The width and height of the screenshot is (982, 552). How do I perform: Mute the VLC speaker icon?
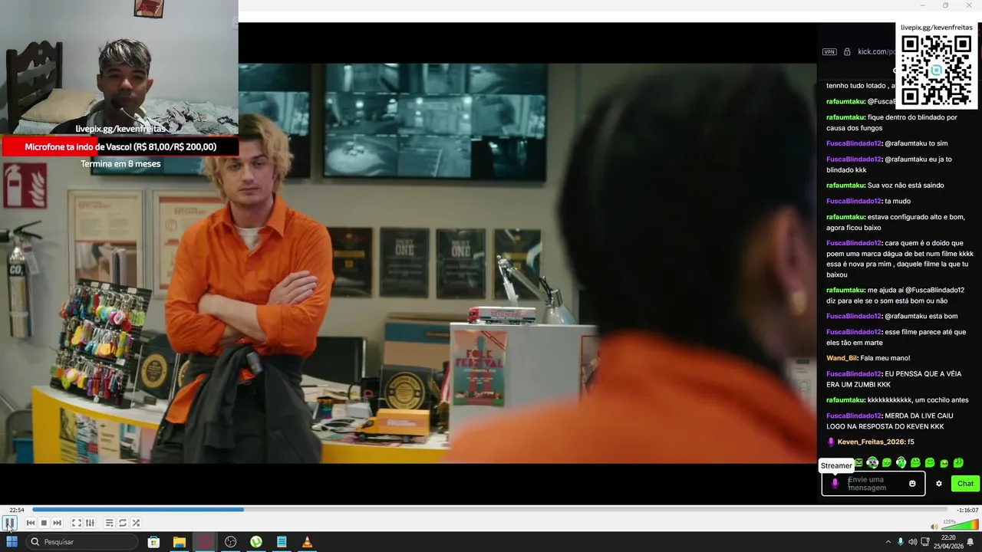[934, 527]
